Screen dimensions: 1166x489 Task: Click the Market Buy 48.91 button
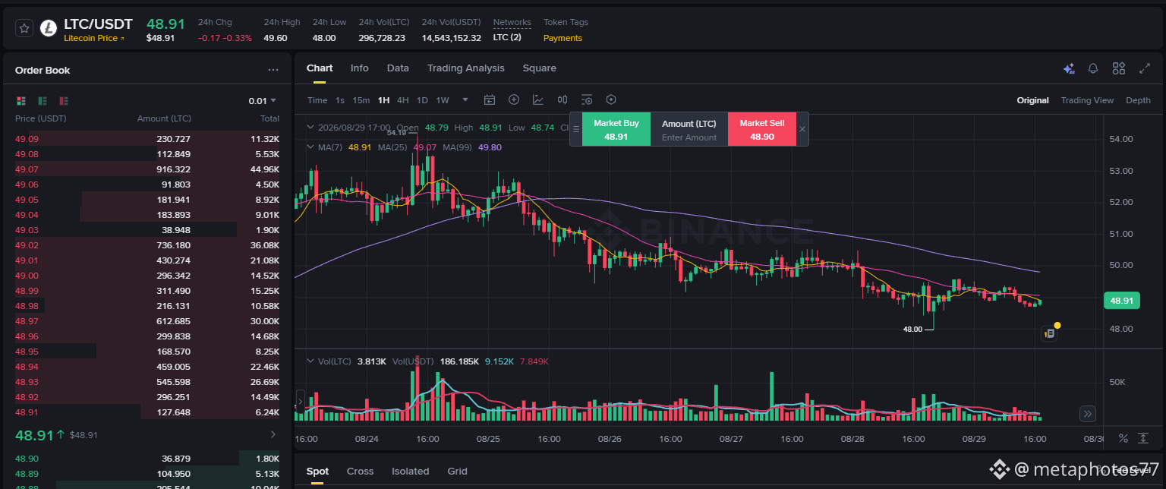point(616,130)
